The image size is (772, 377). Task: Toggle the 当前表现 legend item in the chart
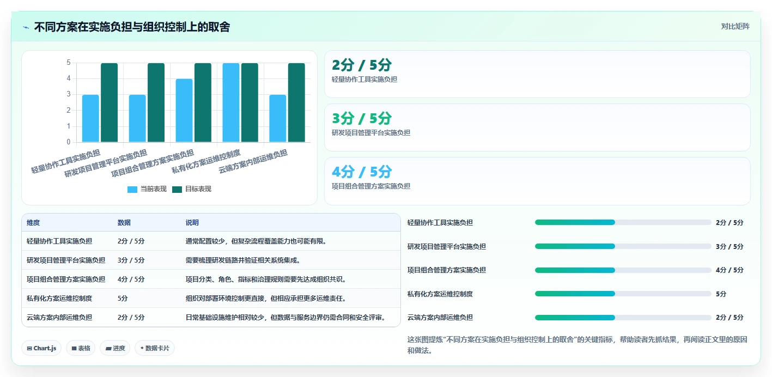pyautogui.click(x=147, y=189)
